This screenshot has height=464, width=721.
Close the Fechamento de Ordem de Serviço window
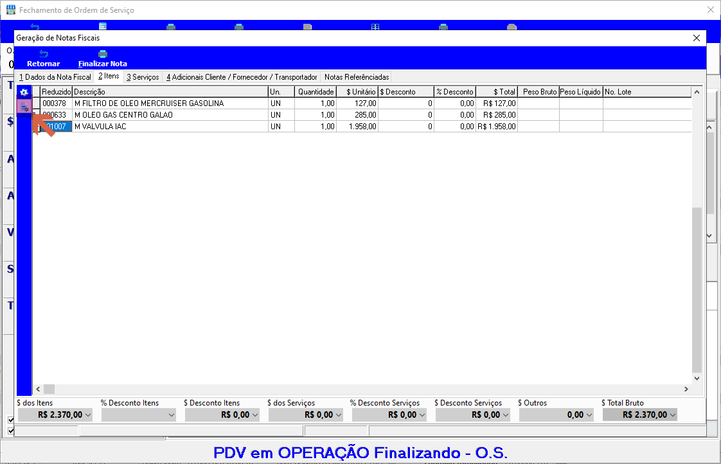click(x=711, y=10)
